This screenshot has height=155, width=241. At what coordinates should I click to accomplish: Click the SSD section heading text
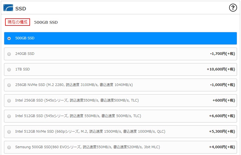click(x=21, y=8)
